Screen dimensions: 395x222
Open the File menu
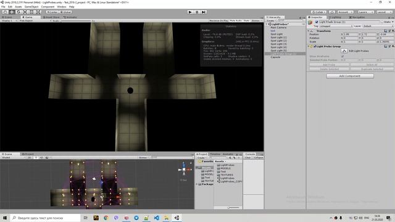click(x=3, y=7)
